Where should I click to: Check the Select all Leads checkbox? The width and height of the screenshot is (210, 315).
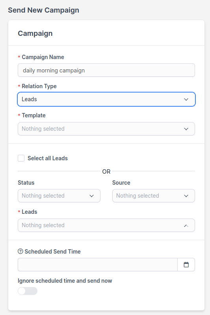pyautogui.click(x=21, y=158)
